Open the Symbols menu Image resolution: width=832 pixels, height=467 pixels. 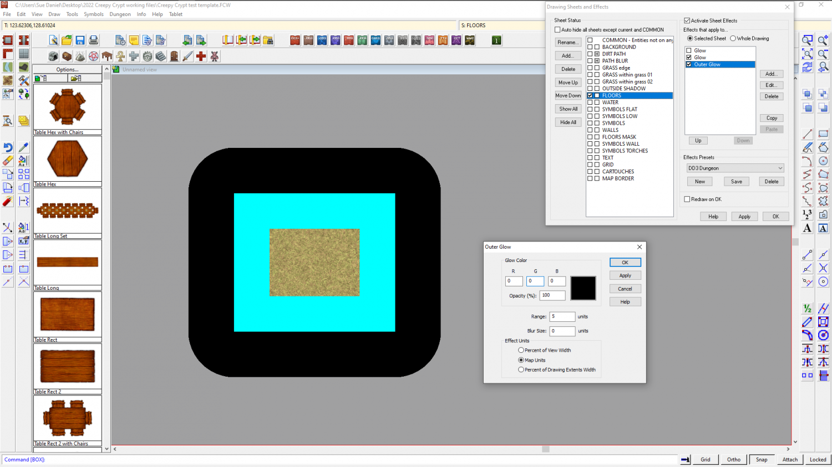[94, 14]
